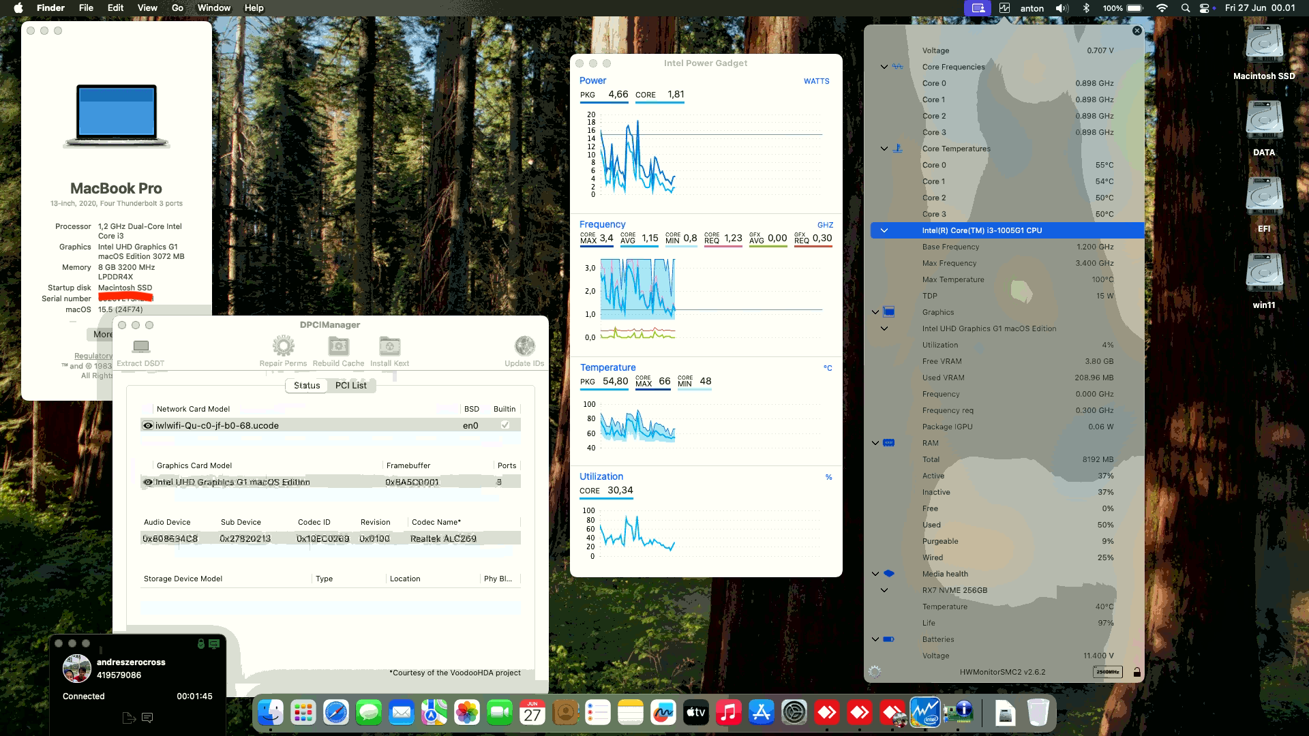
Task: Launch Intel Power Gadget from the Dock
Action: coord(925,713)
